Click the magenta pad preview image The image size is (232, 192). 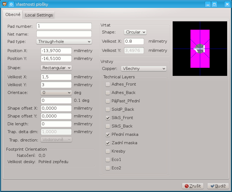pos(200,49)
